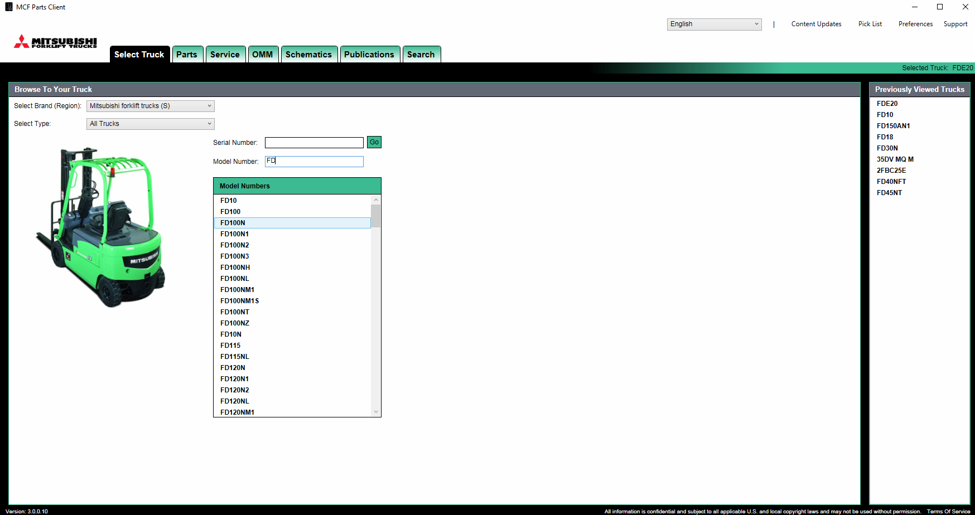
Task: Click the Terms Of Service link
Action: pos(948,511)
